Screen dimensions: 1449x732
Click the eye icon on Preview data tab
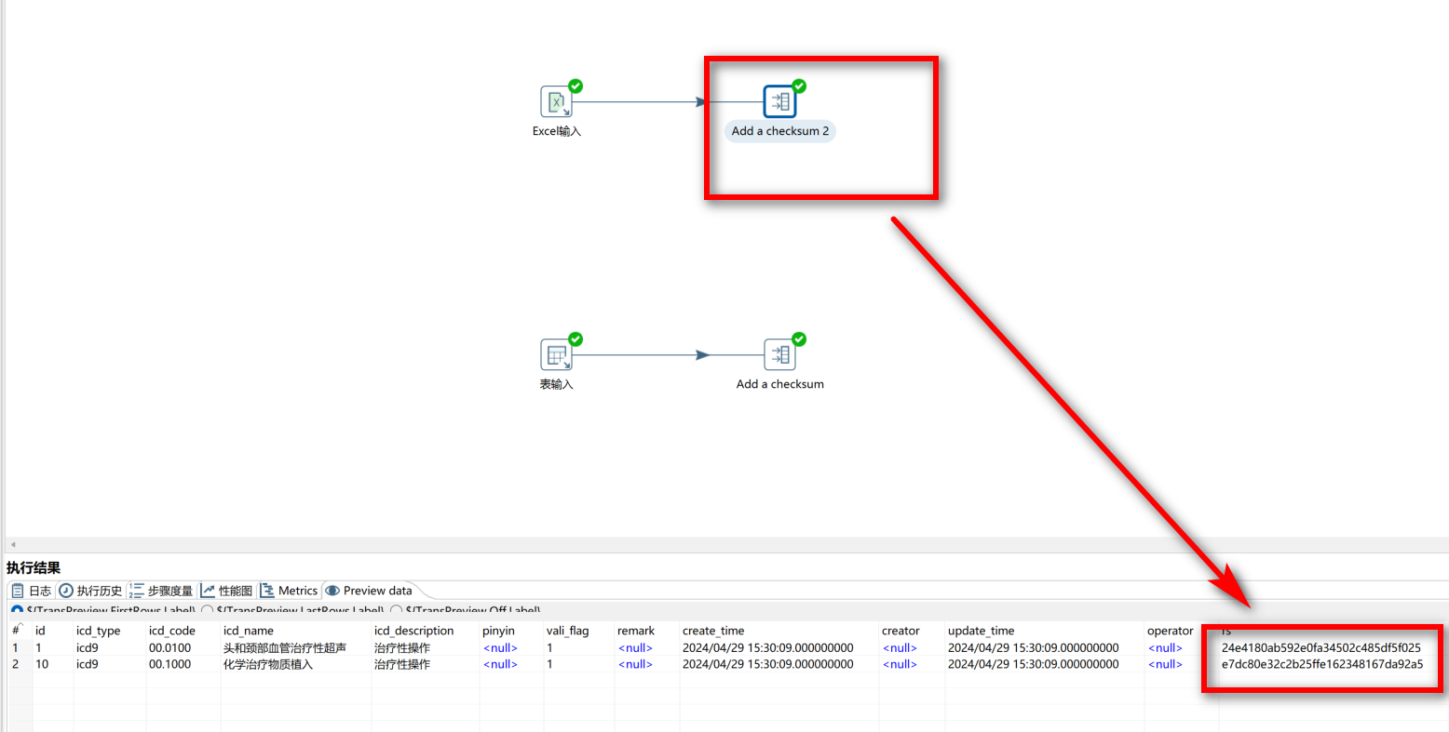point(332,590)
